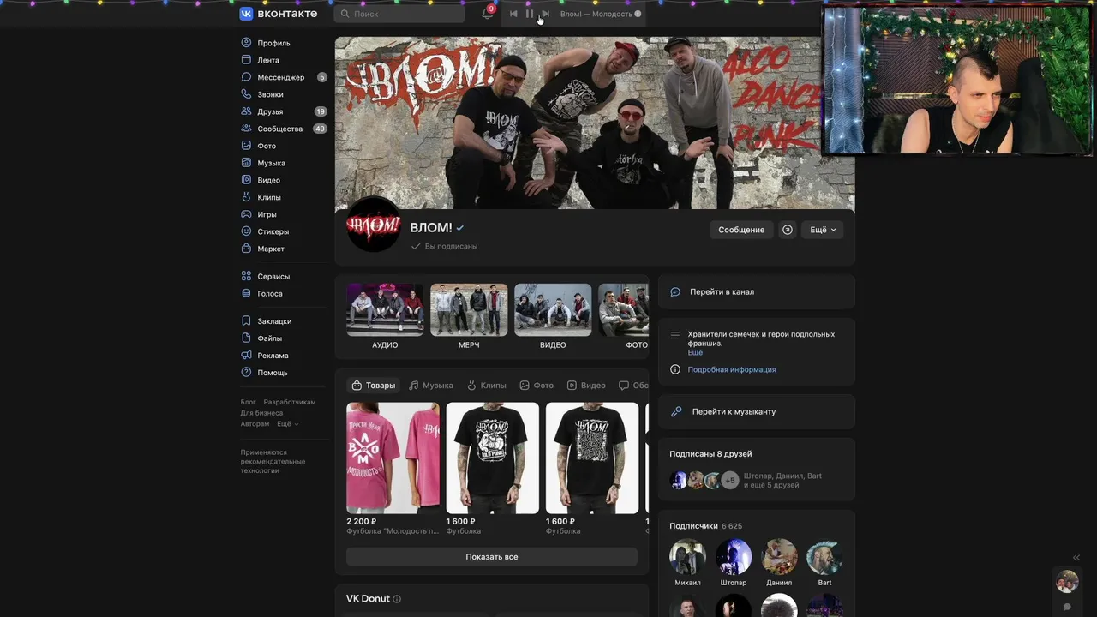Open ФОТО menu thumbnail
Image resolution: width=1097 pixels, height=617 pixels.
pos(624,316)
